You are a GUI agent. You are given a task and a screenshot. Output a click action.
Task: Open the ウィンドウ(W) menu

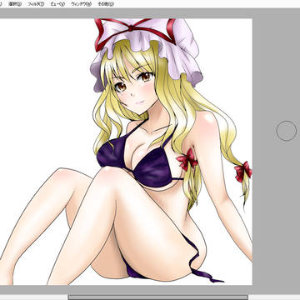[82, 4]
